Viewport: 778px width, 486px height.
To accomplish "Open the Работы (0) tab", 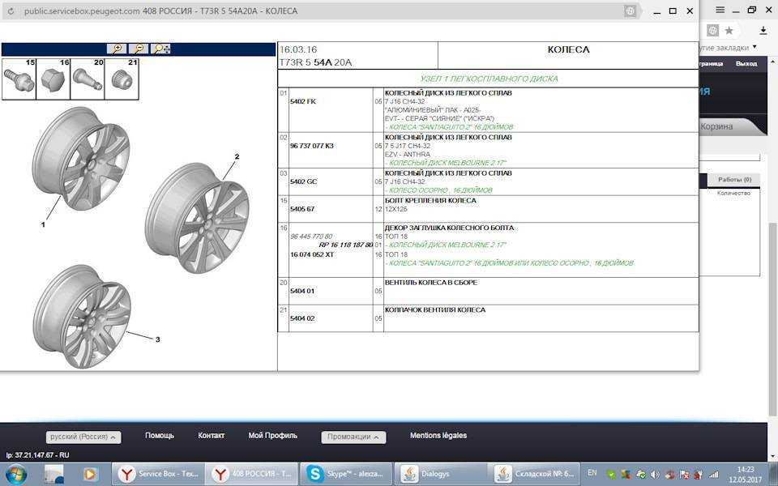I will pos(734,180).
